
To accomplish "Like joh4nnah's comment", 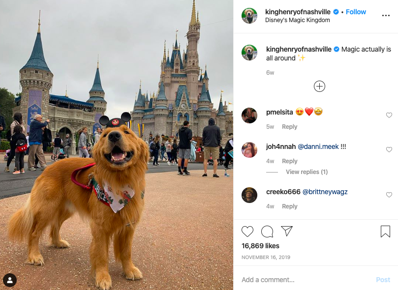I will pyautogui.click(x=389, y=149).
